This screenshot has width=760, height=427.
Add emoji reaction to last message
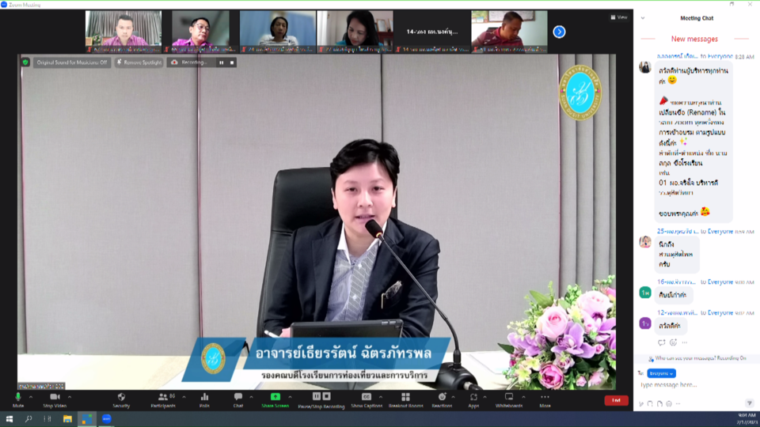(x=673, y=342)
